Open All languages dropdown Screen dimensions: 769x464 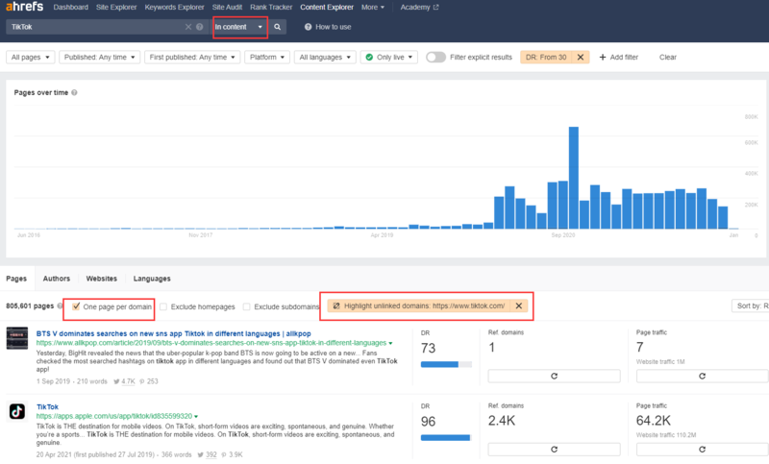(x=325, y=58)
